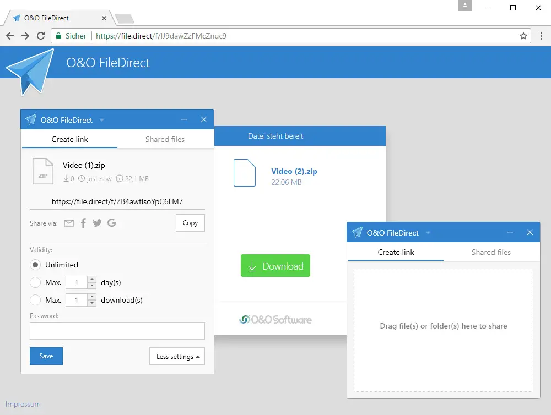
Task: Reload the page with refresh icon
Action: [41, 36]
